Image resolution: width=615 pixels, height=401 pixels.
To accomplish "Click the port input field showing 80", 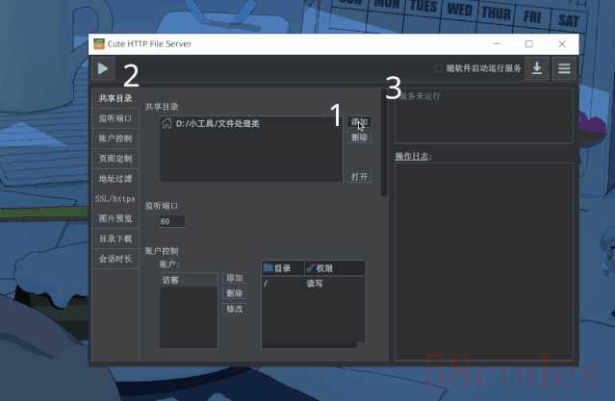I will coord(171,221).
